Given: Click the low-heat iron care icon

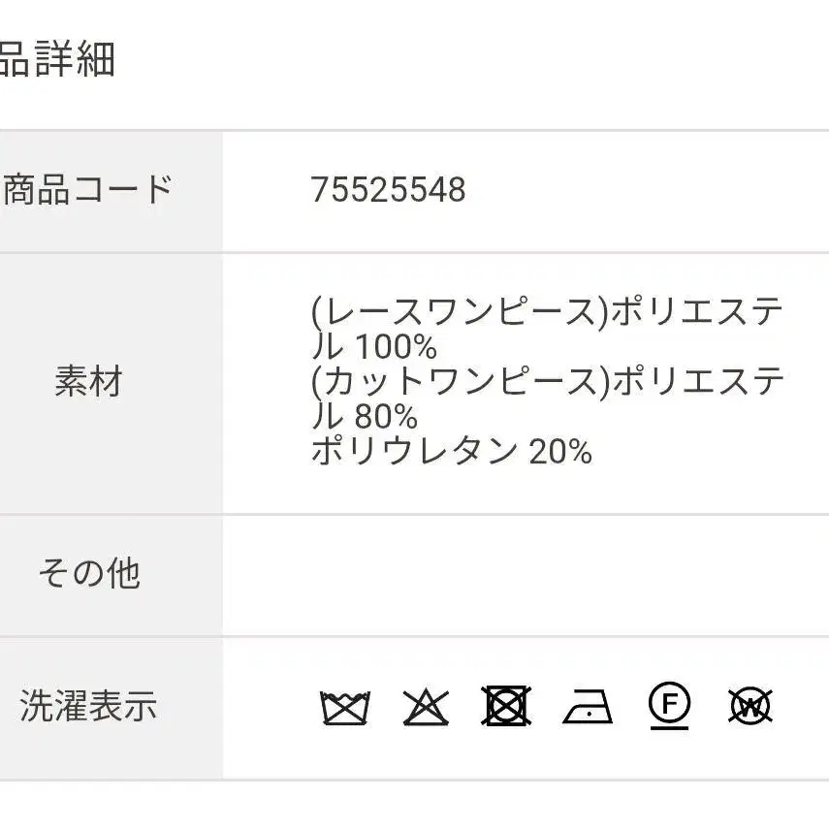Looking at the screenshot, I should tap(588, 706).
